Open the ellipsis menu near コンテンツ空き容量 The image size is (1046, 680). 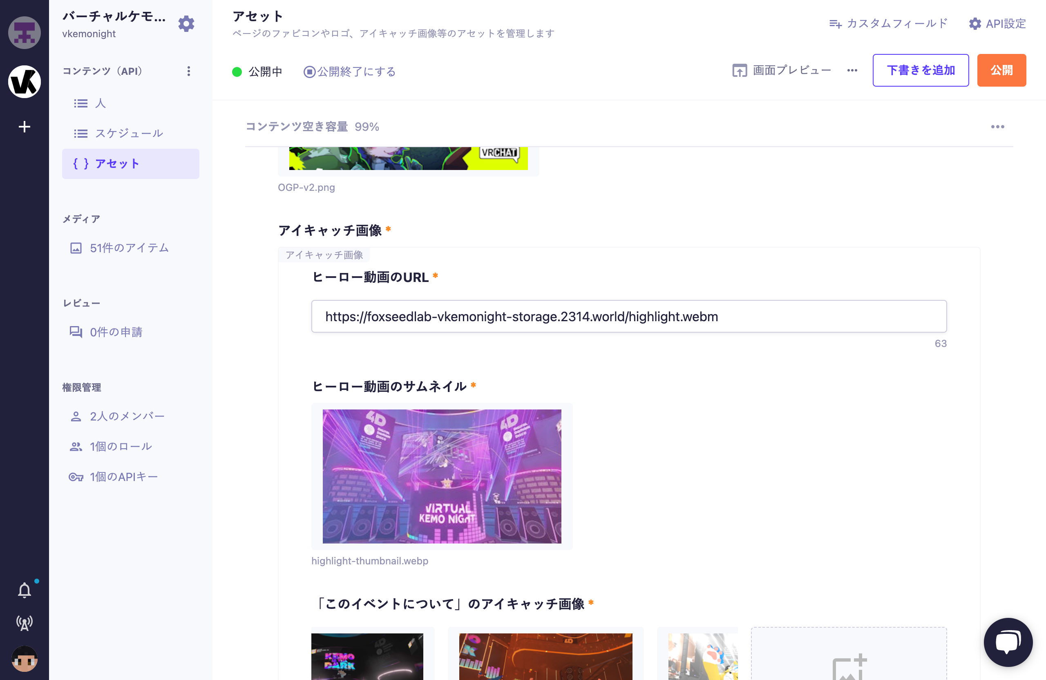[998, 127]
